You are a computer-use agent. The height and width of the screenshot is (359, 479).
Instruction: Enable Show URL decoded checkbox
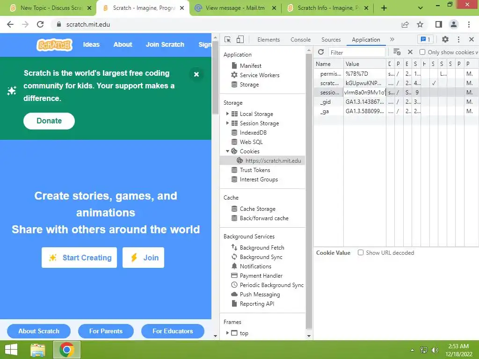(x=361, y=252)
